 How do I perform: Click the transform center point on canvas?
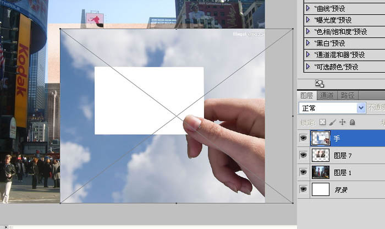click(177, 116)
